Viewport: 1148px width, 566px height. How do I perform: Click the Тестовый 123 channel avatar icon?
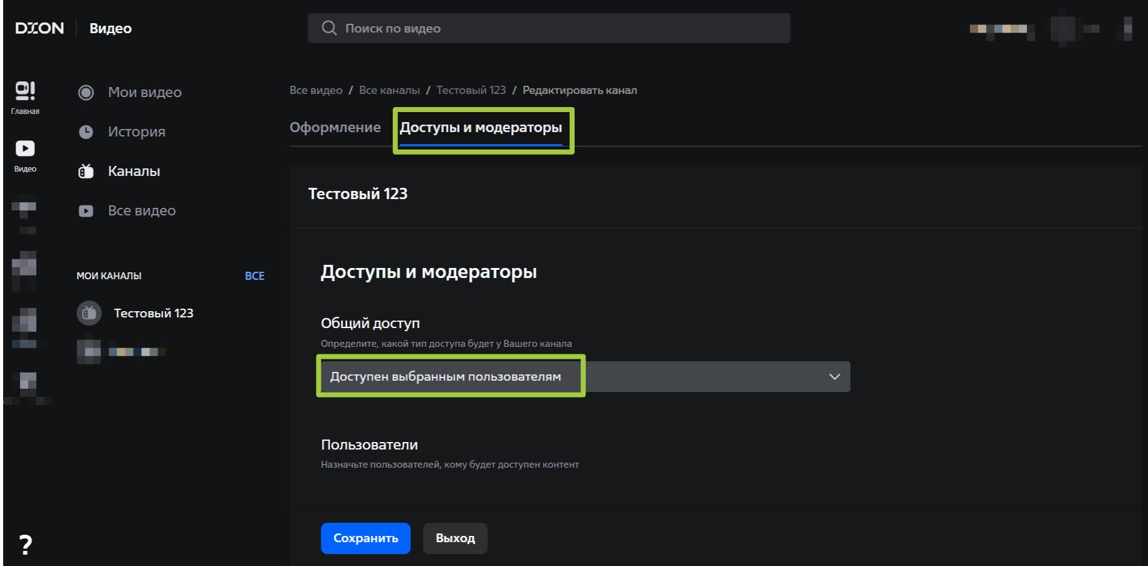[89, 313]
